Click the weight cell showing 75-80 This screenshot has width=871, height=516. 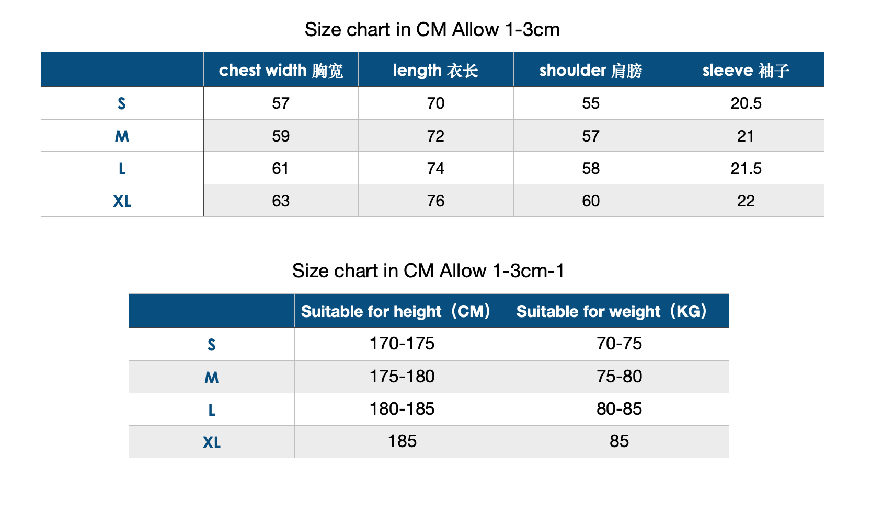(619, 377)
